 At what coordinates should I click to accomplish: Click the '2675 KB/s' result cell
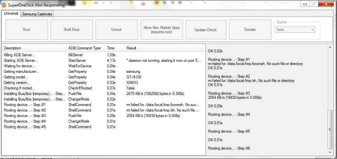(155, 94)
